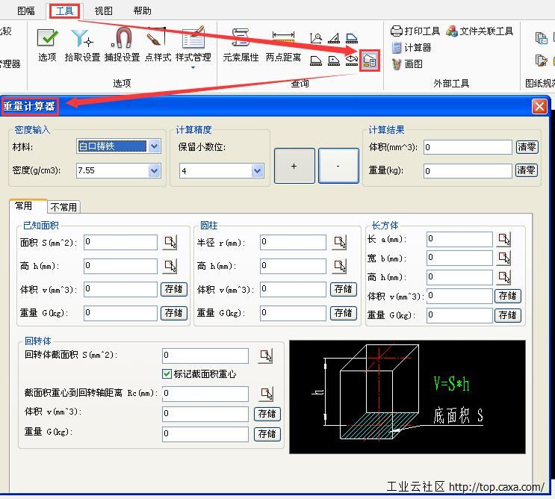Screen dimensions: 555x499
Task: Switch to the 不常用 tab
Action: [x=64, y=207]
